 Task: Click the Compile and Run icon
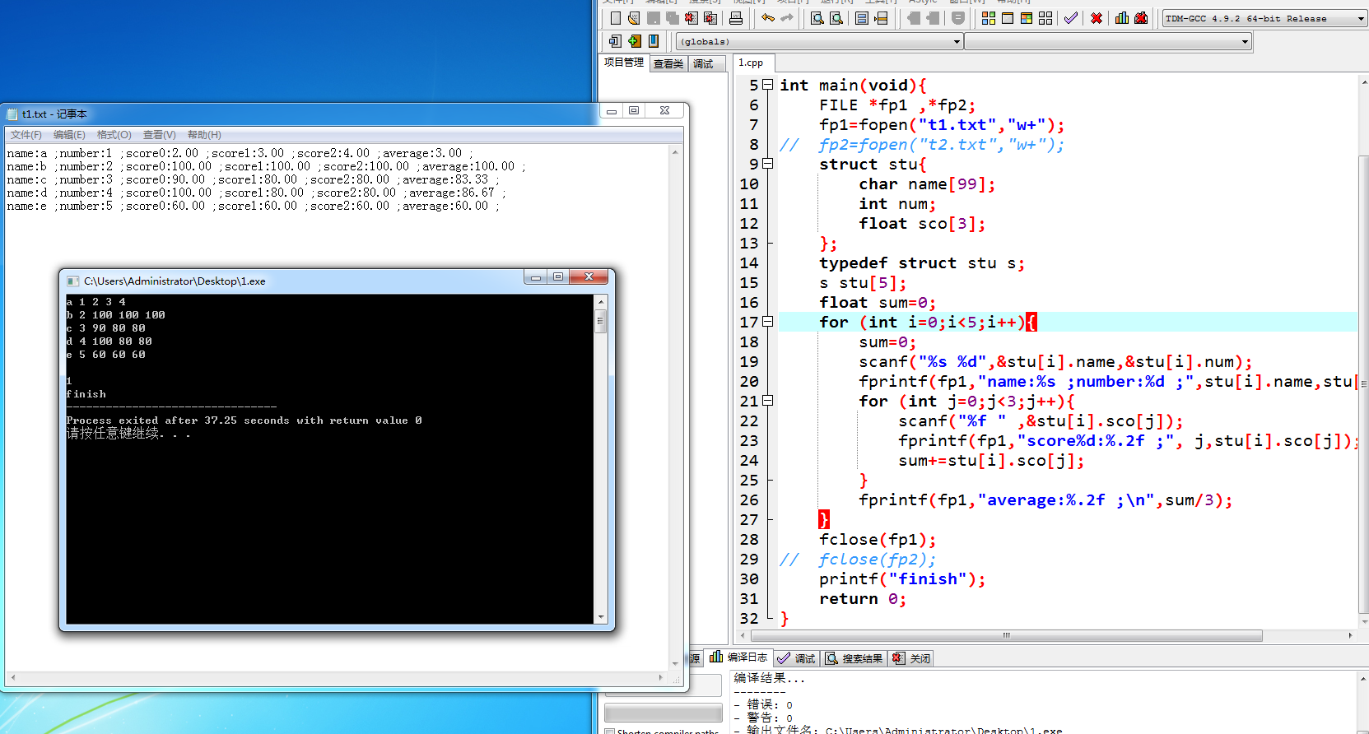point(1027,18)
